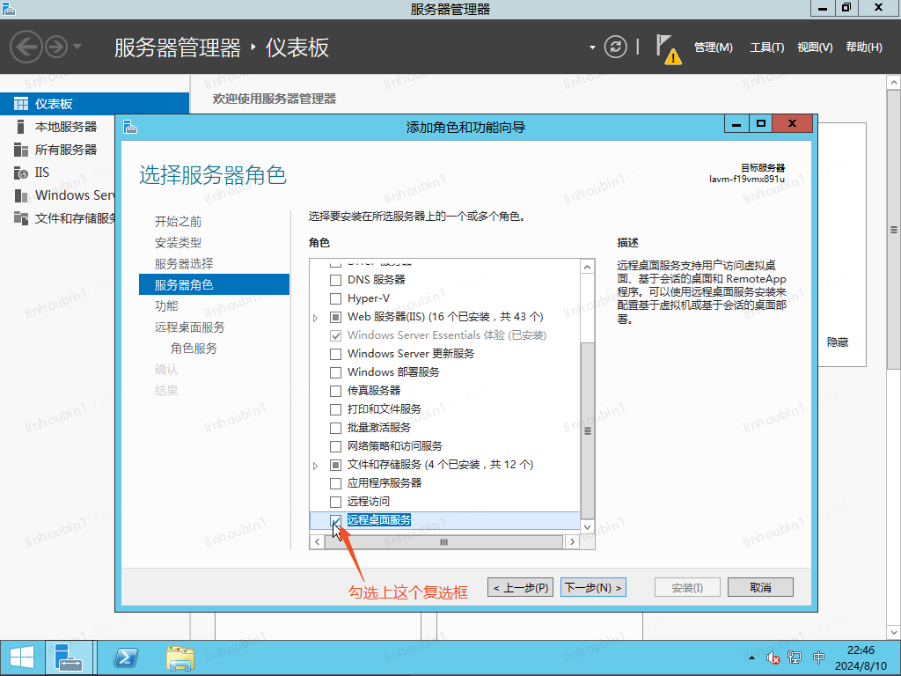
Task: Click the forward navigation arrow in Server Manager
Action: 56,47
